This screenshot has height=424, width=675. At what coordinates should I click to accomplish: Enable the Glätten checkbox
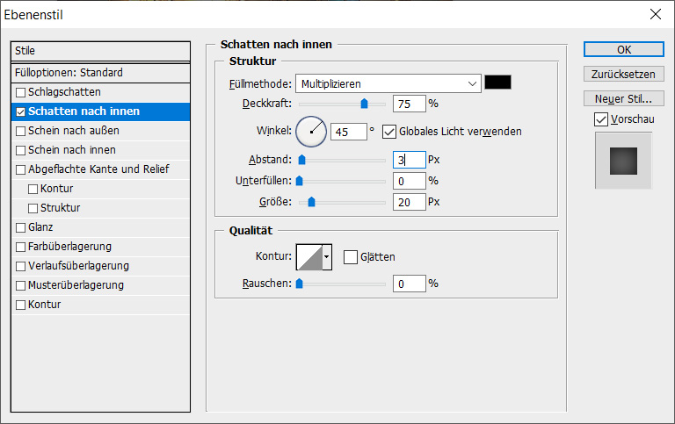(x=351, y=257)
